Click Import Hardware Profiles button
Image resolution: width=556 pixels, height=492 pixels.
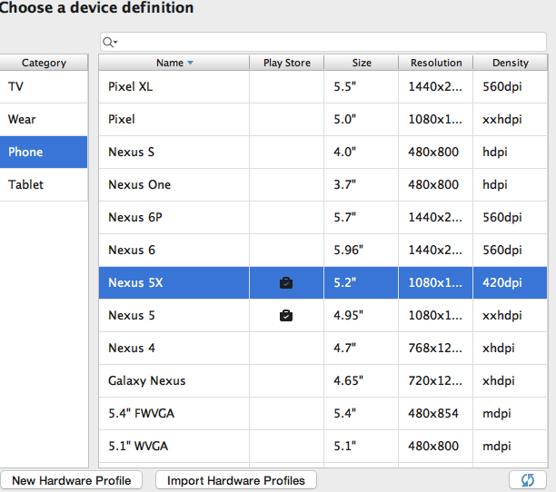[236, 480]
